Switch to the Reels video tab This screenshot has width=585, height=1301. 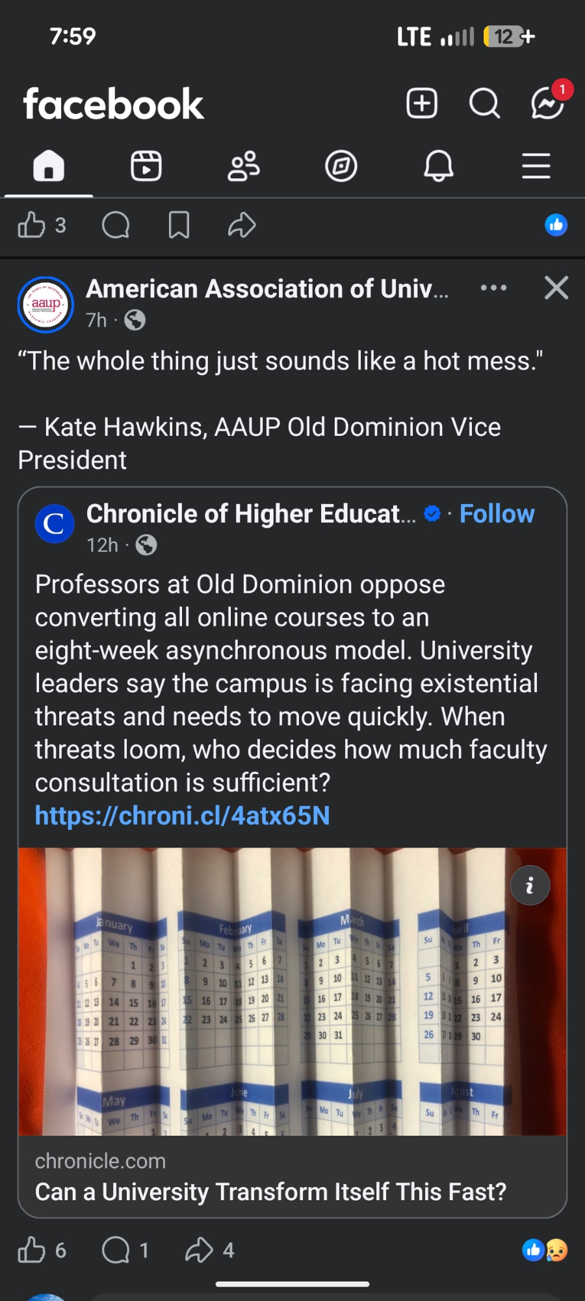[146, 167]
